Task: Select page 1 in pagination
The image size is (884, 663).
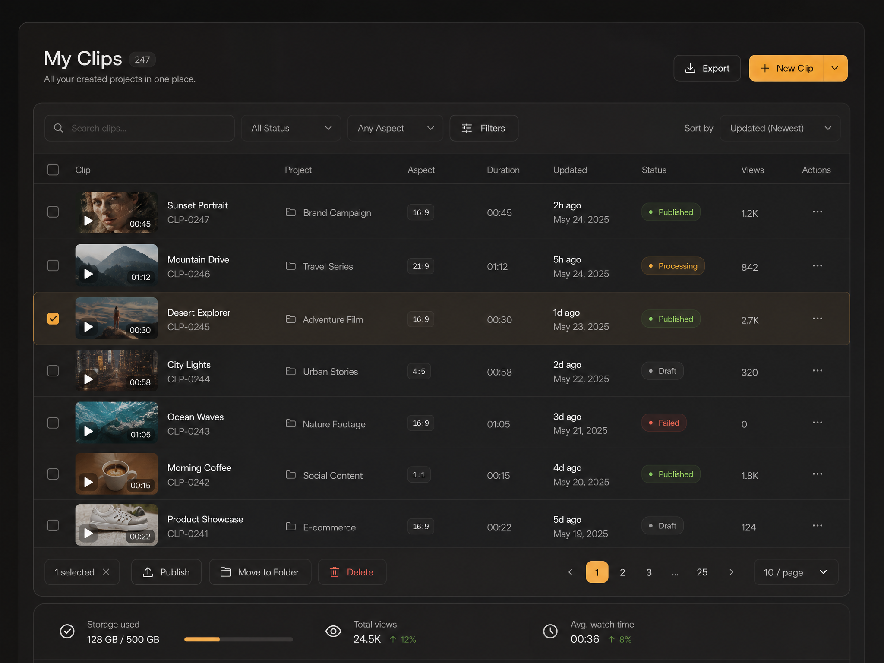Action: pos(597,572)
